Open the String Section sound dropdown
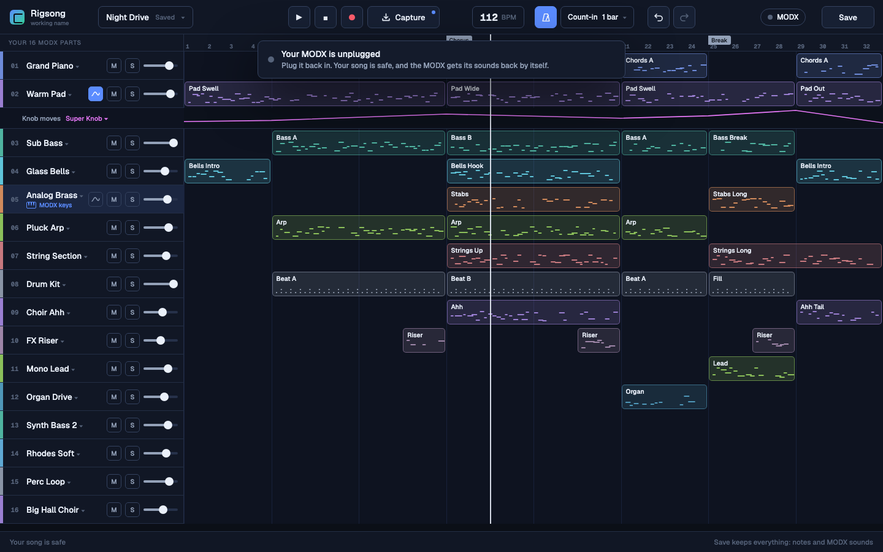The width and height of the screenshot is (883, 552). [x=57, y=256]
